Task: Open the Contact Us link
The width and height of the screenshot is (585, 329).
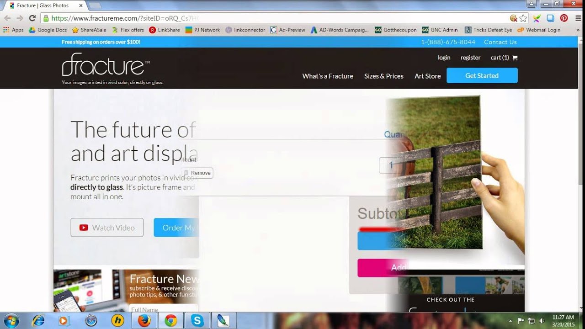Action: tap(500, 42)
